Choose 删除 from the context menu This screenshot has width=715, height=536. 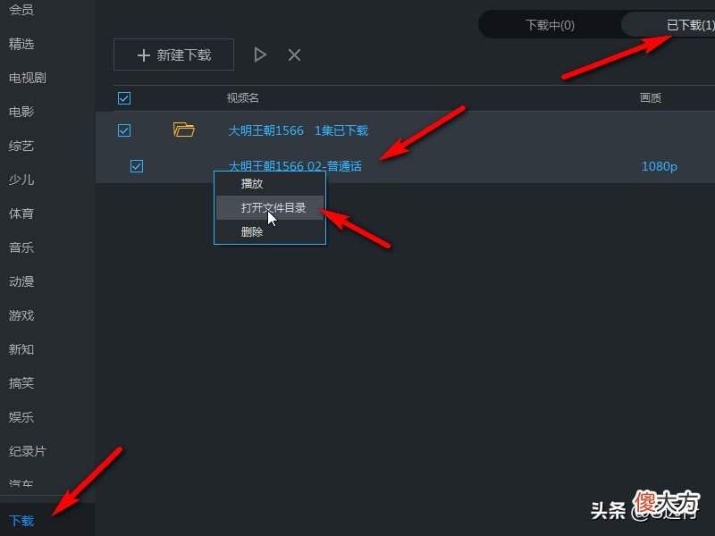(252, 232)
